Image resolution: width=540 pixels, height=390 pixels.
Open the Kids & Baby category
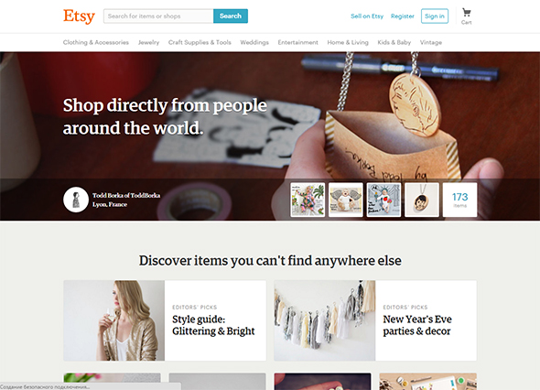(x=394, y=42)
